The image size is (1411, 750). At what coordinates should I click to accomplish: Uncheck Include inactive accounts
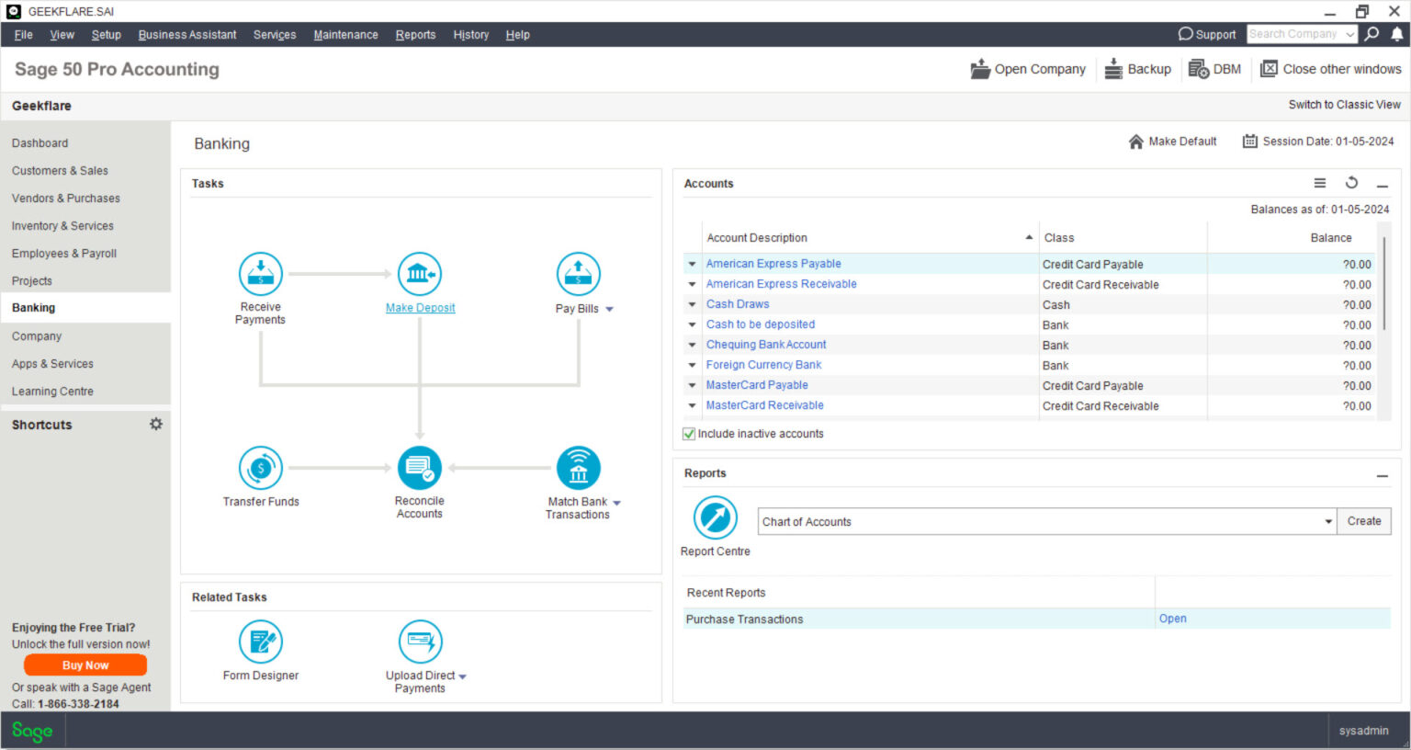(x=689, y=433)
